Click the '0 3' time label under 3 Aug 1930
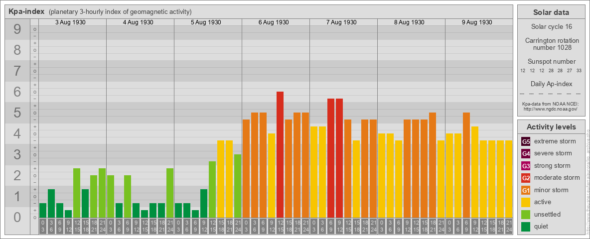This screenshot has height=239, width=590. [x=43, y=226]
